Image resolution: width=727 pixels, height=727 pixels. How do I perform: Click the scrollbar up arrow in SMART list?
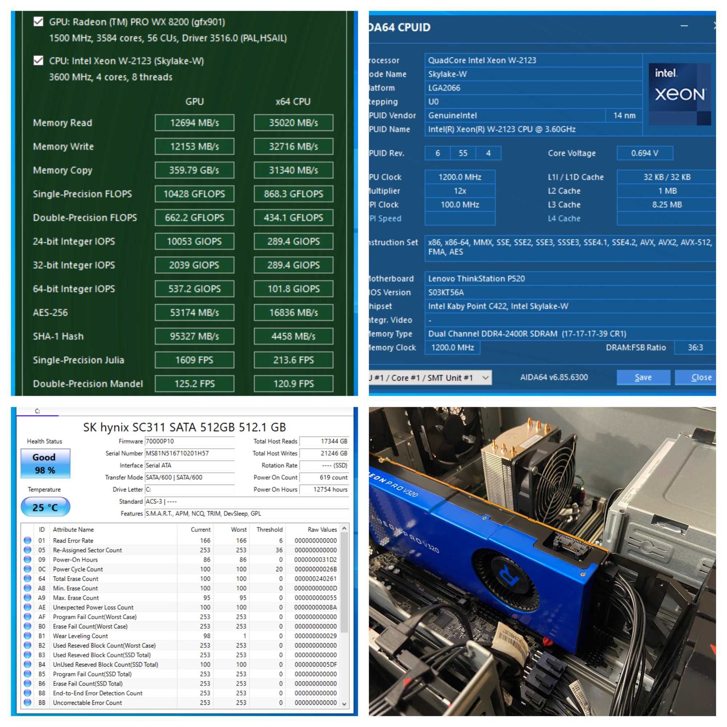(x=344, y=529)
